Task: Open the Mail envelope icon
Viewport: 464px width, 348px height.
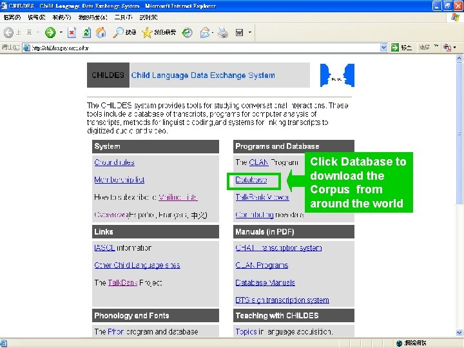Action: pyautogui.click(x=205, y=32)
